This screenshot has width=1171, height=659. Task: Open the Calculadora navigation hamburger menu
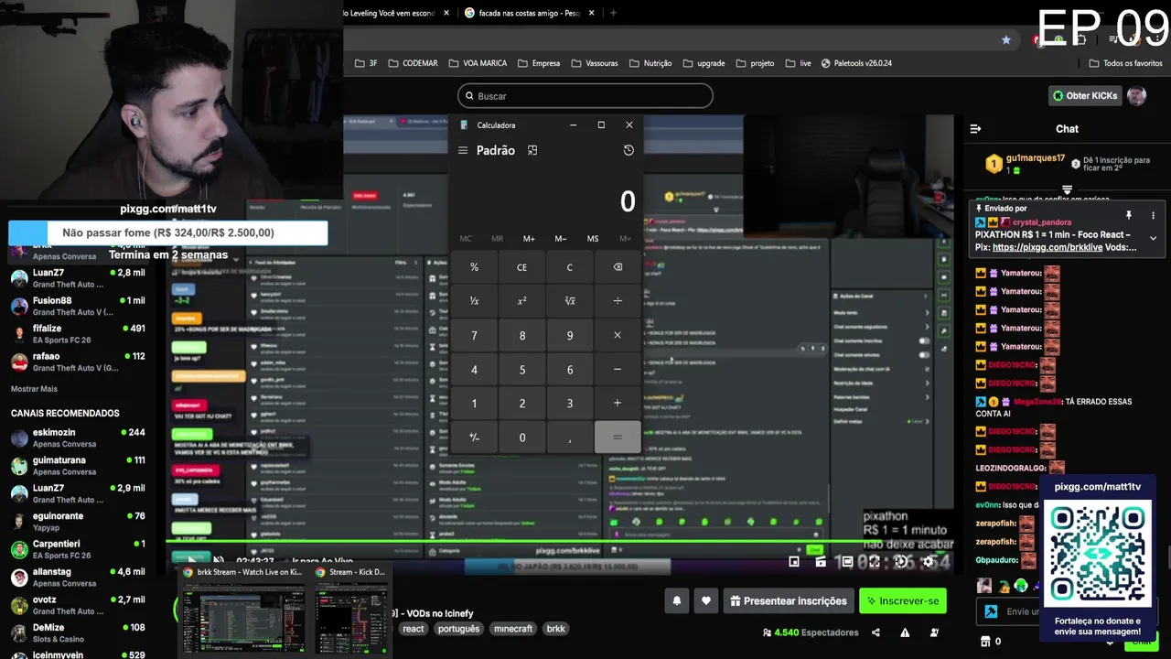pos(463,150)
